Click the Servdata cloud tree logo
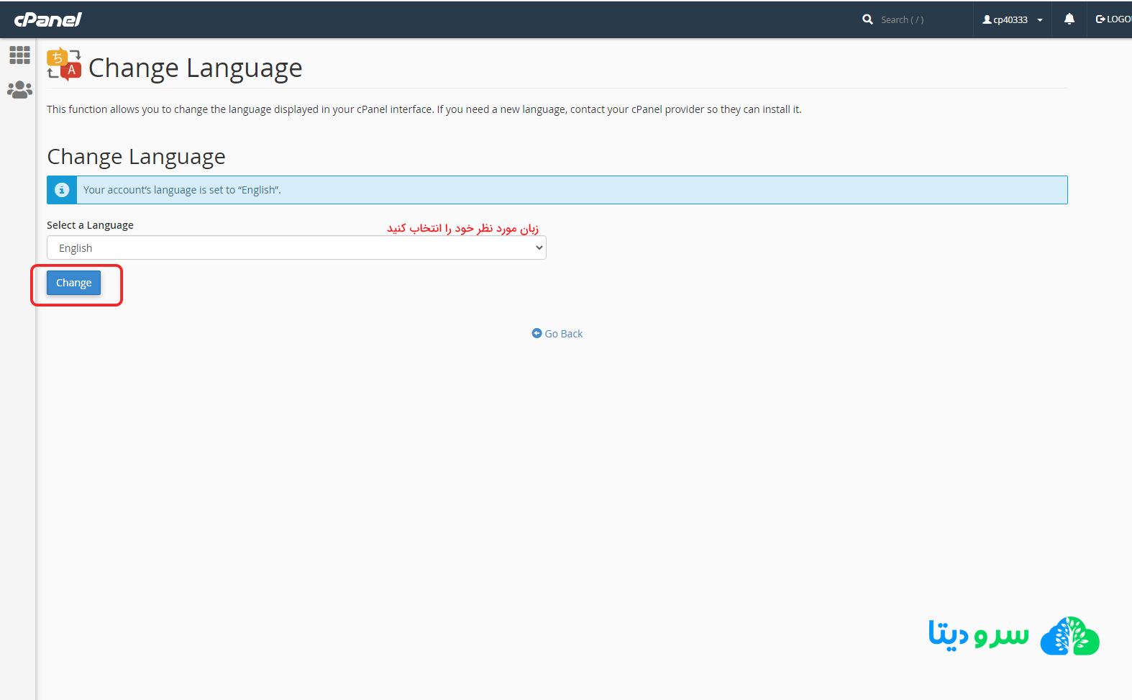The width and height of the screenshot is (1132, 700). (1069, 636)
